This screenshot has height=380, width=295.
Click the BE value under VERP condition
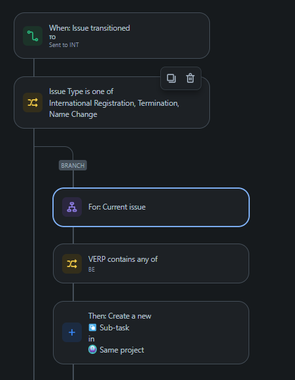tap(92, 270)
